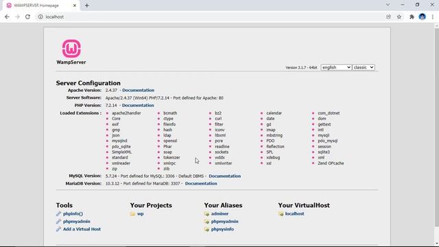
Task: Click the wrench icon beside phpinfo()
Action: click(58, 213)
